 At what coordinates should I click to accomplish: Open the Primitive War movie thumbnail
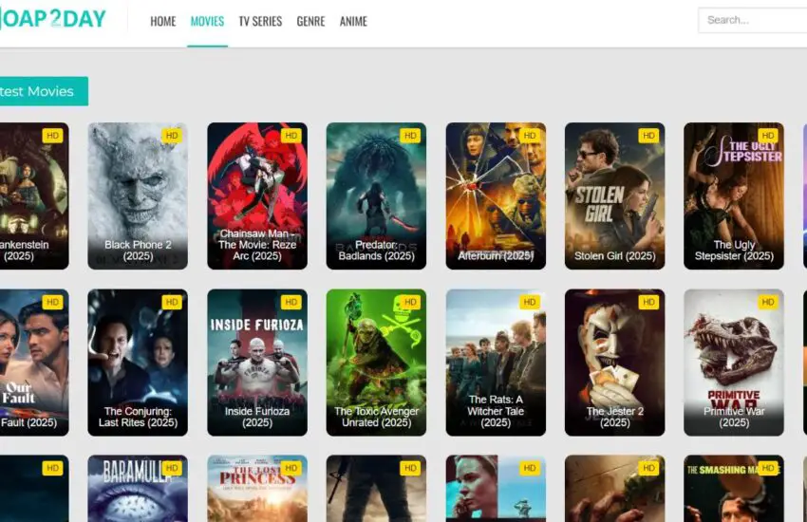click(733, 361)
